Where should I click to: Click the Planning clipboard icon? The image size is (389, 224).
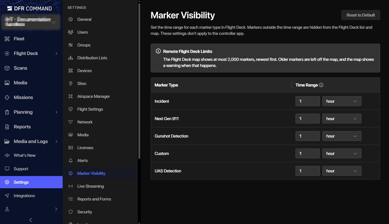(x=7, y=112)
